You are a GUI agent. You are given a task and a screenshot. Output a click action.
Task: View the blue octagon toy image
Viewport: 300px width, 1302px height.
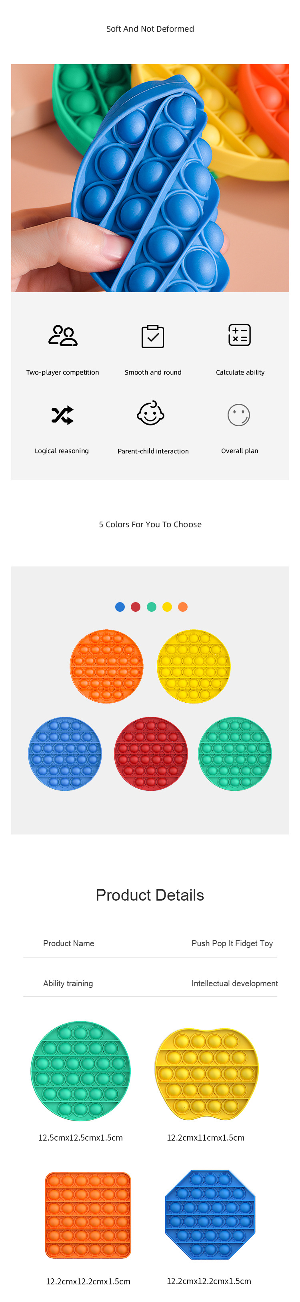pos(210,1214)
